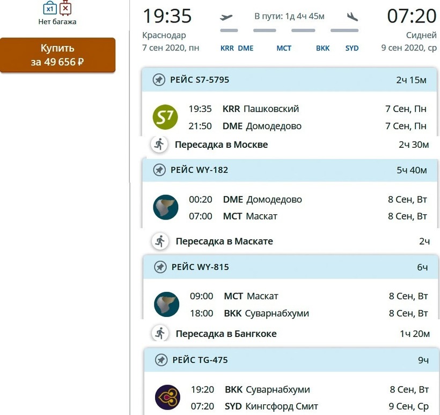
Task: Select the MCT airport code in route summary
Action: pyautogui.click(x=284, y=48)
